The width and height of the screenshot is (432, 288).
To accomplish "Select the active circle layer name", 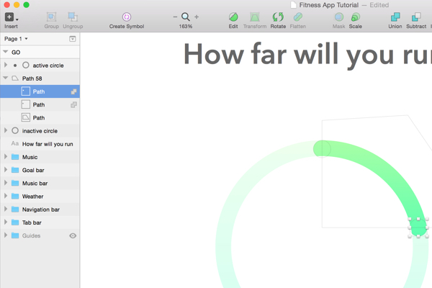I will click(48, 66).
